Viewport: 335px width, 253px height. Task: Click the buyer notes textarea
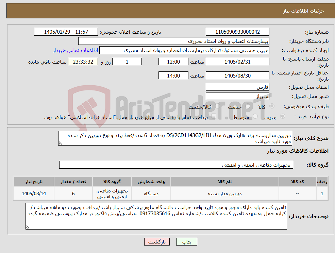tap(156, 216)
